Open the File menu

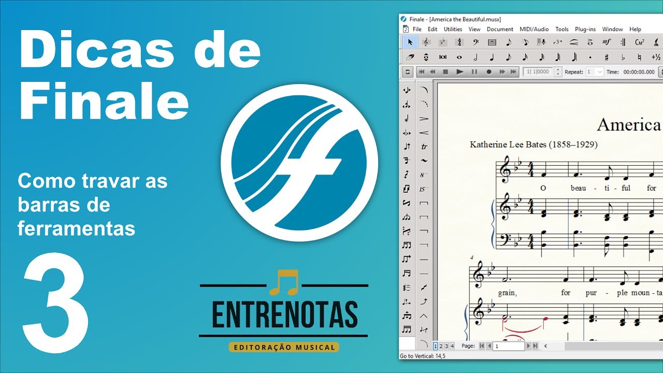point(417,29)
